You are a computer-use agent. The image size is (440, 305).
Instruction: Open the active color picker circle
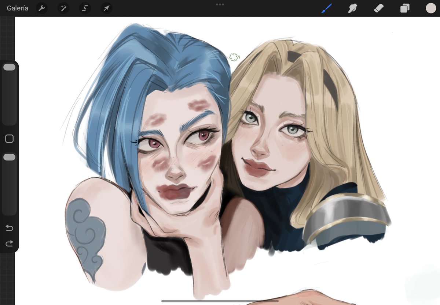[x=431, y=8]
